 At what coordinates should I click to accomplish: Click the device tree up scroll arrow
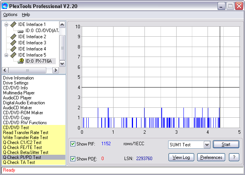click(62, 25)
